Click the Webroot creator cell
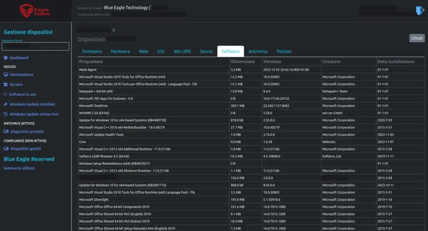Image resolution: width=428 pixels, height=231 pixels. coord(349,142)
